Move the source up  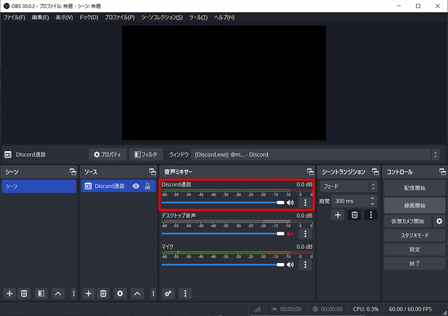(137, 293)
